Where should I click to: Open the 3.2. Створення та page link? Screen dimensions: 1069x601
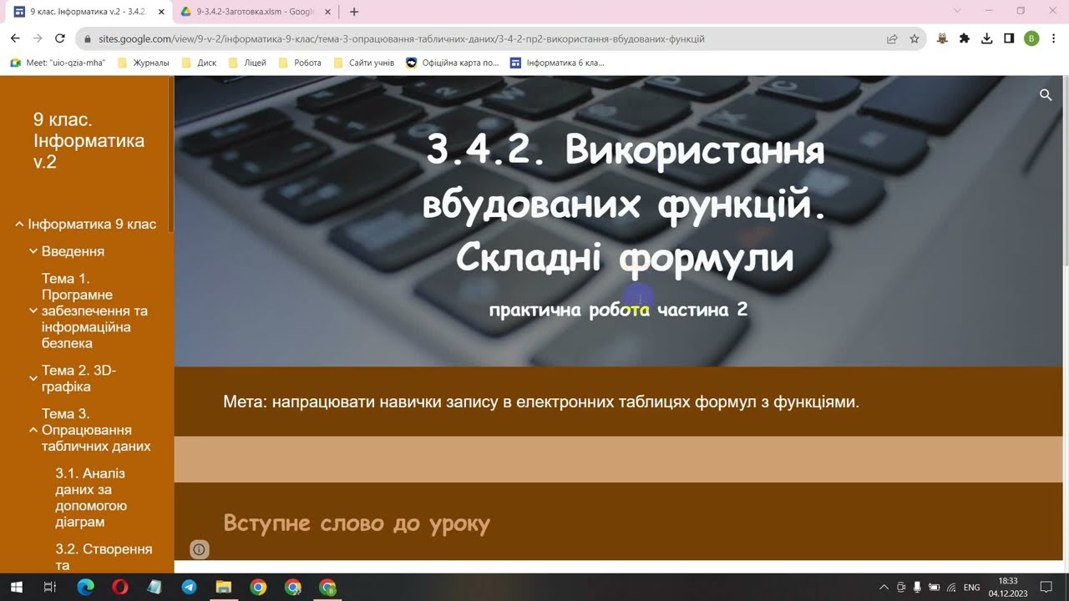pyautogui.click(x=104, y=557)
